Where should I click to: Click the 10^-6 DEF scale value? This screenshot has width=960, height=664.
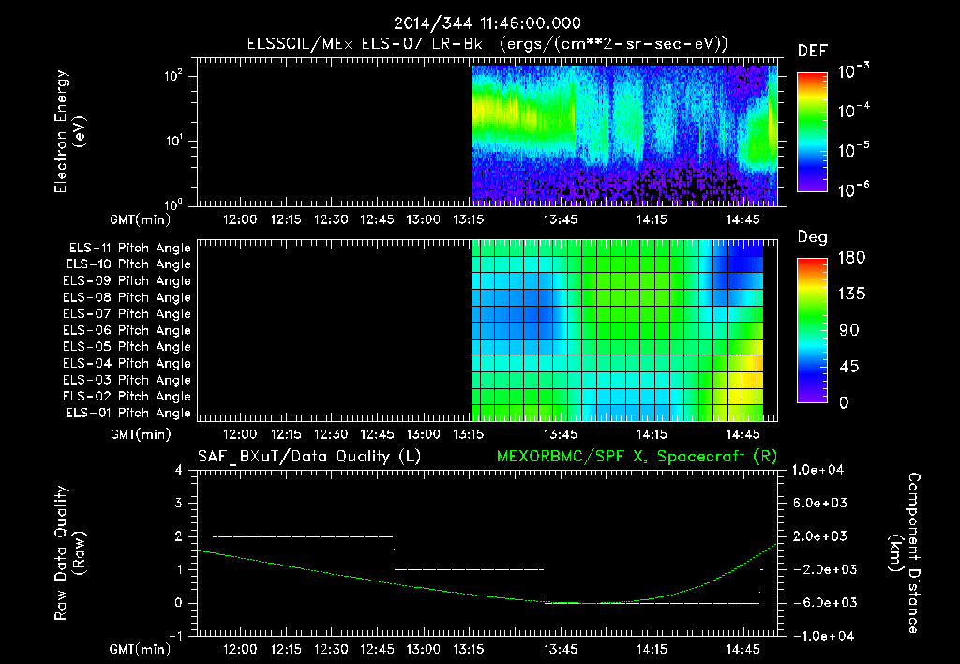(x=853, y=189)
